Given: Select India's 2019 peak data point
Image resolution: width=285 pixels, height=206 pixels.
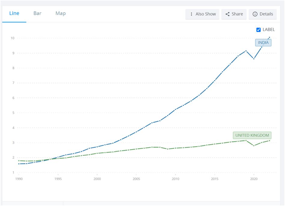Looking at the screenshot, I should [246, 51].
